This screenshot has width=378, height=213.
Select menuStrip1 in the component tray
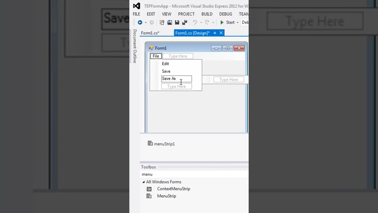(x=161, y=144)
